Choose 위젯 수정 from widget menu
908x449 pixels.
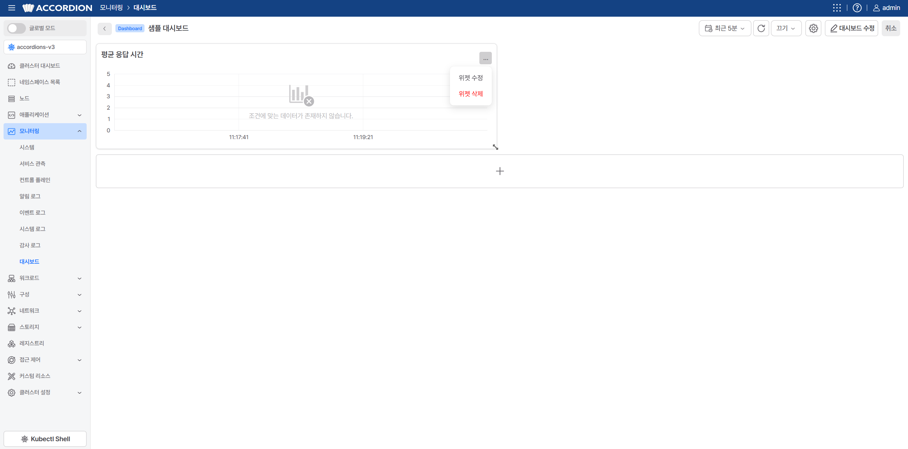pos(471,78)
